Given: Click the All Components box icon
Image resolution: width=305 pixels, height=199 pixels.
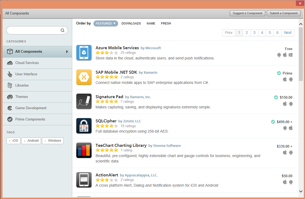Looking at the screenshot, I should pyautogui.click(x=10, y=52).
